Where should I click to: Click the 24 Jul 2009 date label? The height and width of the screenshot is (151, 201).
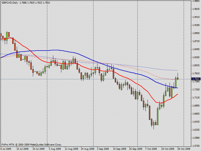coord(39,149)
